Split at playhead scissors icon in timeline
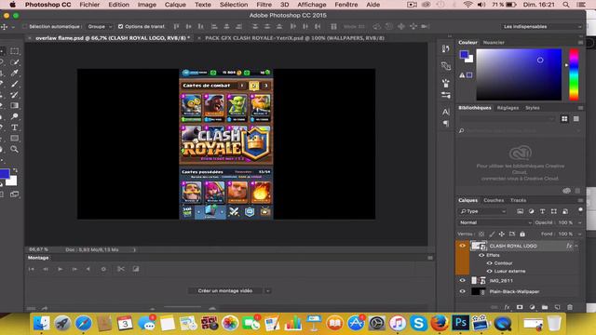 coord(121,269)
